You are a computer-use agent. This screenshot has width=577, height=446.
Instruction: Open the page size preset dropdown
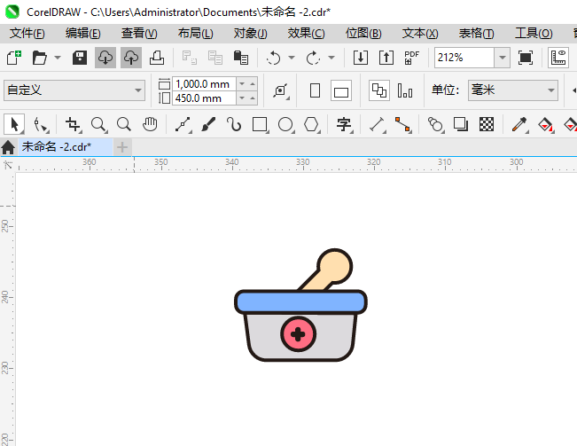click(x=74, y=90)
